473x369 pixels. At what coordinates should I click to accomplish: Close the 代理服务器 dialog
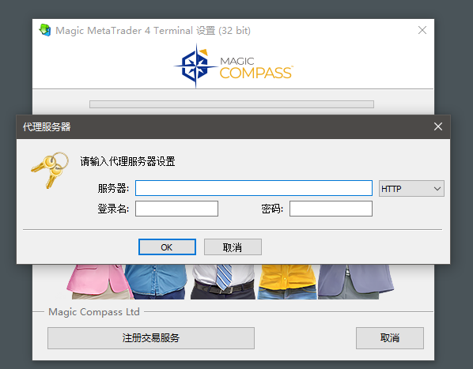[x=438, y=126]
